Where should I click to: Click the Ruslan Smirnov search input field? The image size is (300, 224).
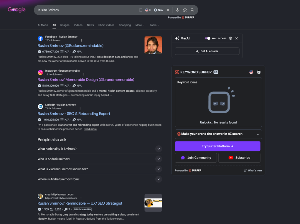click(x=86, y=10)
